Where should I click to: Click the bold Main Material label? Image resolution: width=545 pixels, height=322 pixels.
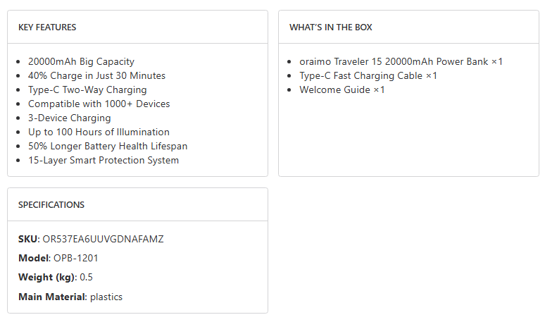point(51,297)
